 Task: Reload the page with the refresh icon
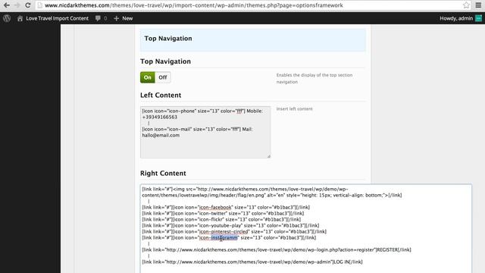[27, 5]
